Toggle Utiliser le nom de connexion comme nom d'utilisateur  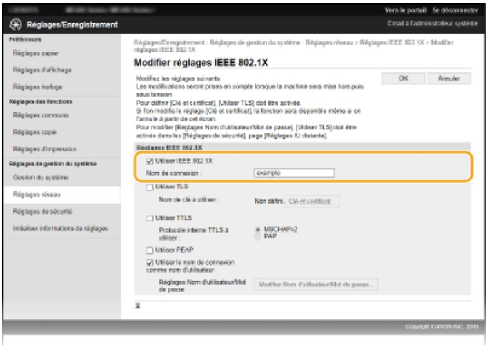pyautogui.click(x=150, y=263)
